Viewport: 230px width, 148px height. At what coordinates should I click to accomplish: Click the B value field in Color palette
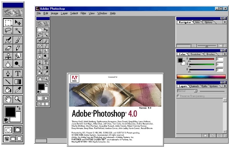tap(220, 70)
